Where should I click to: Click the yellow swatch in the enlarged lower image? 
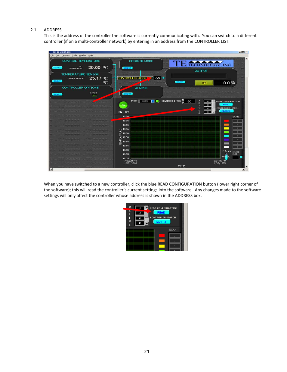pyautogui.click(x=162, y=246)
